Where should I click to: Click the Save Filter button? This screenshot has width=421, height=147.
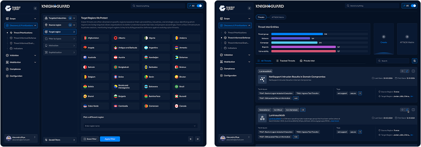[x=90, y=139]
